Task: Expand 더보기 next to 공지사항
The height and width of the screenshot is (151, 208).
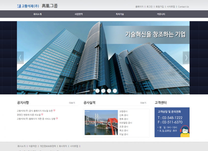Action: tap(72, 103)
